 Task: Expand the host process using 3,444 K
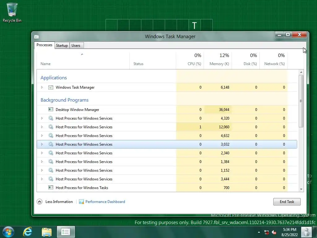coord(42,179)
